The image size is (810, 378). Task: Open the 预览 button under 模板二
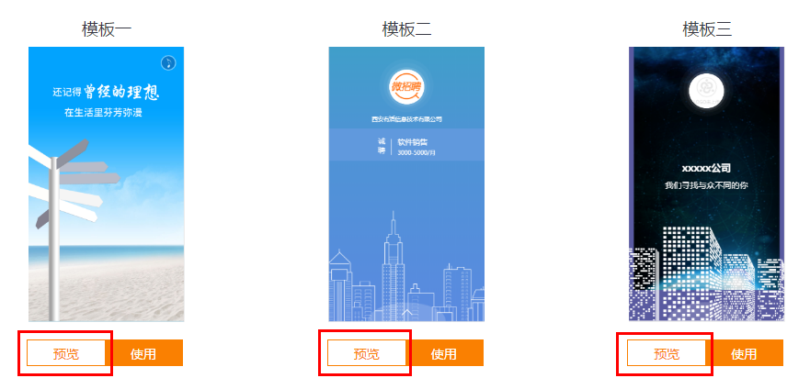point(367,353)
